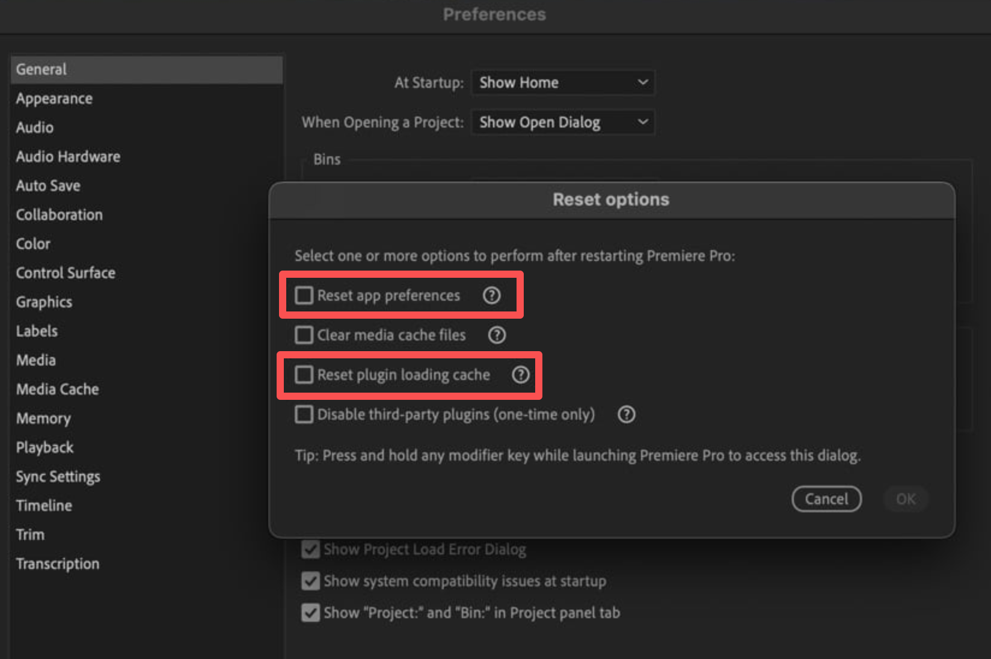Image resolution: width=991 pixels, height=659 pixels.
Task: Uncheck Show system compatibility issues at startup
Action: tap(310, 581)
